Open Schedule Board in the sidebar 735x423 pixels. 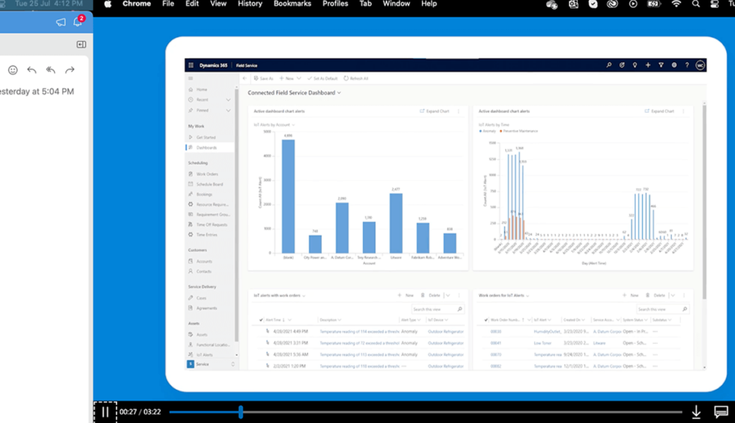point(210,184)
